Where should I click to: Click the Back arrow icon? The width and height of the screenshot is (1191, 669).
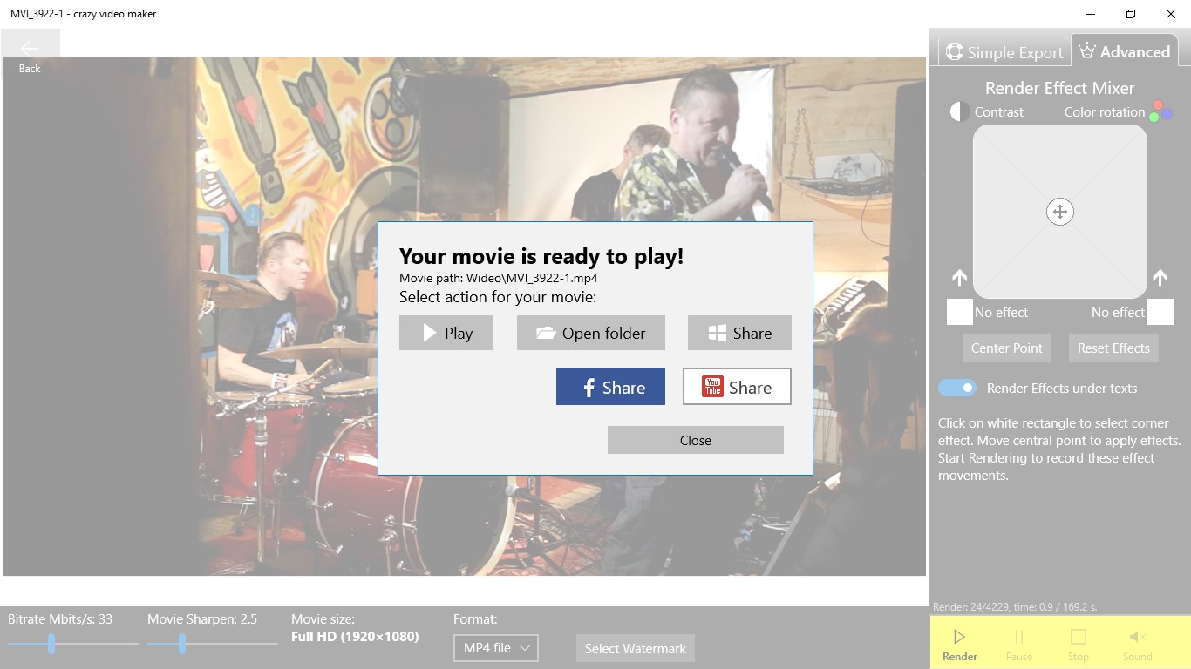coord(30,49)
